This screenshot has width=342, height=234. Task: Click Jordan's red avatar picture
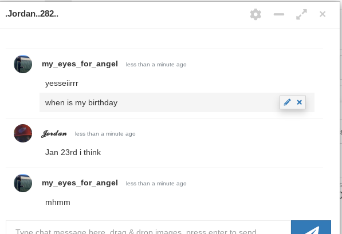click(x=23, y=133)
